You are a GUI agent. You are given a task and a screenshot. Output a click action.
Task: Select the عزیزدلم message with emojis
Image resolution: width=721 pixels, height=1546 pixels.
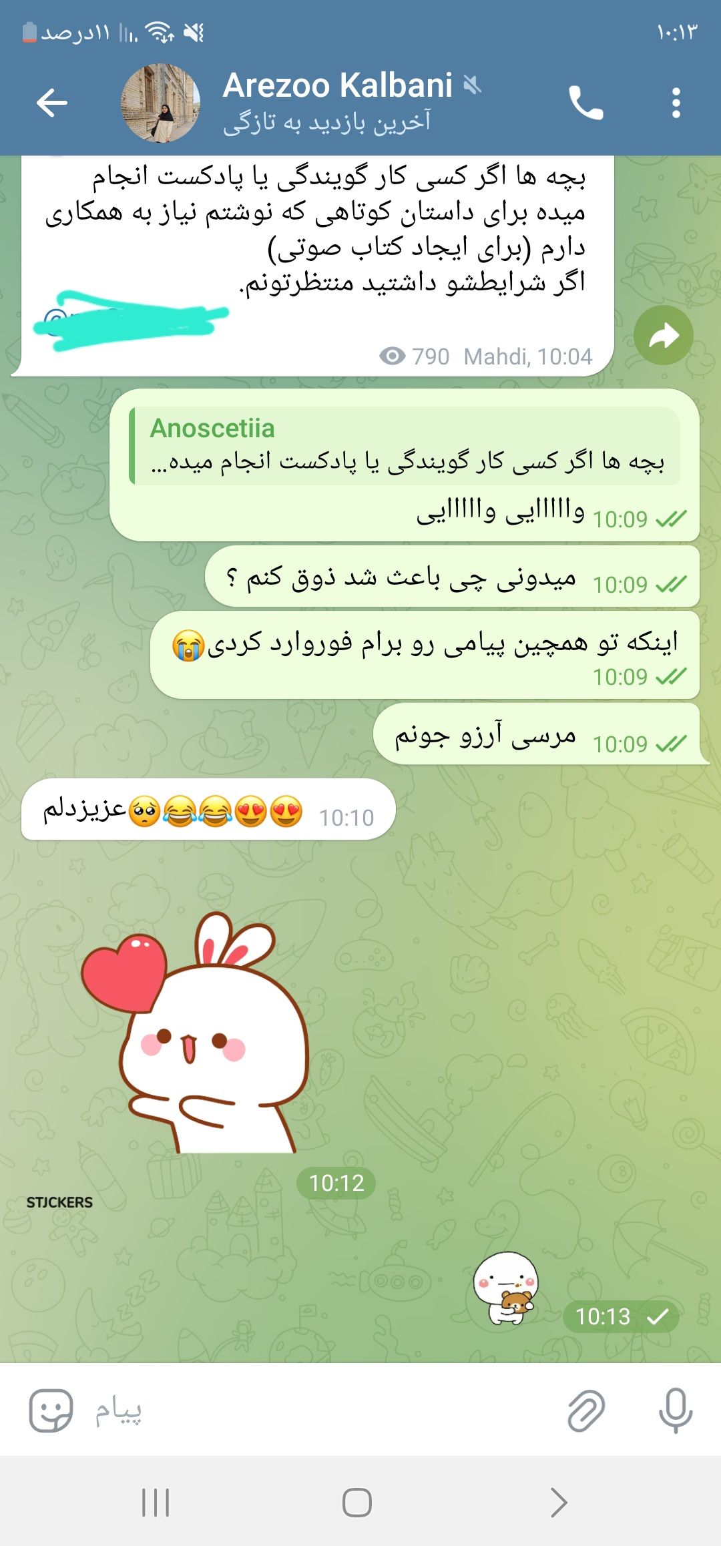(x=208, y=809)
